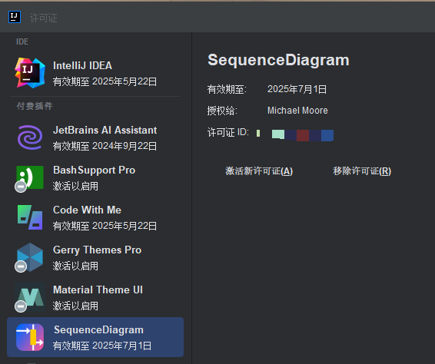Screen dimensions: 435x364
Task: Click 移除许可证(R) button
Action: click(x=362, y=171)
